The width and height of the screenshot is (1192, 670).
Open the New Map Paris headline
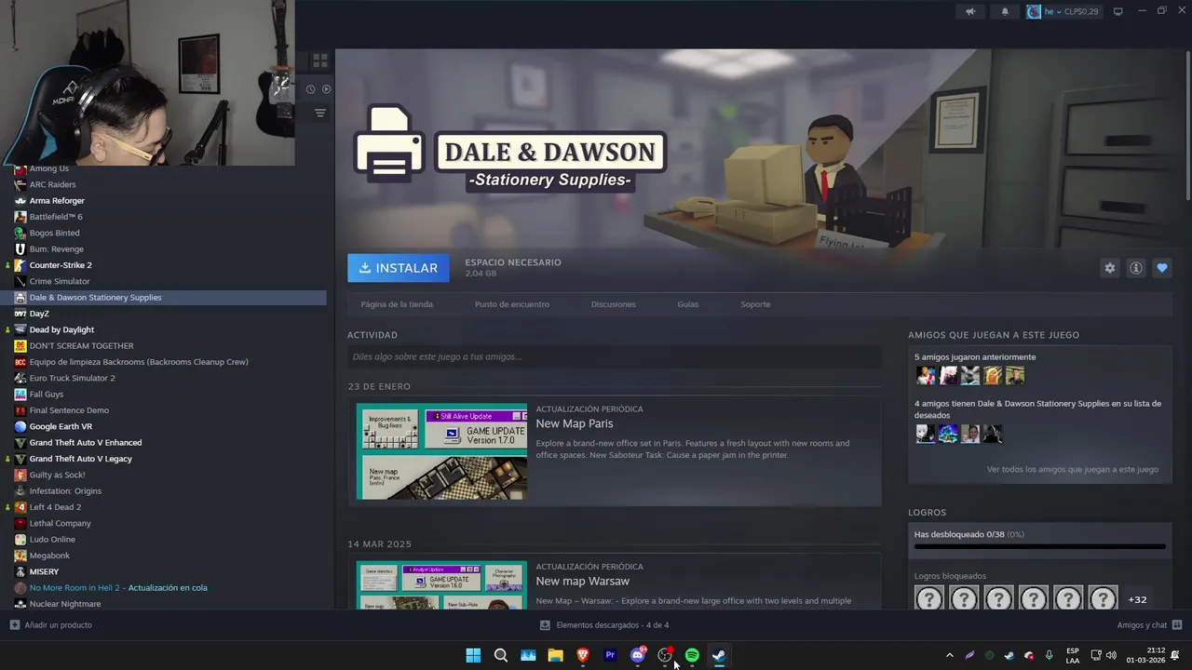(575, 423)
